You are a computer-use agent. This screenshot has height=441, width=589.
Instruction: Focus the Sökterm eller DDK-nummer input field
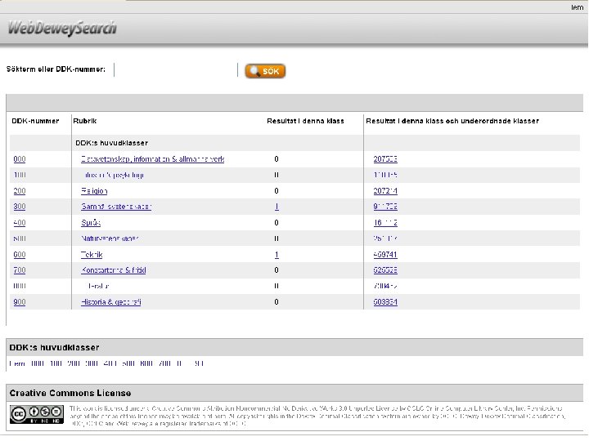tap(176, 69)
